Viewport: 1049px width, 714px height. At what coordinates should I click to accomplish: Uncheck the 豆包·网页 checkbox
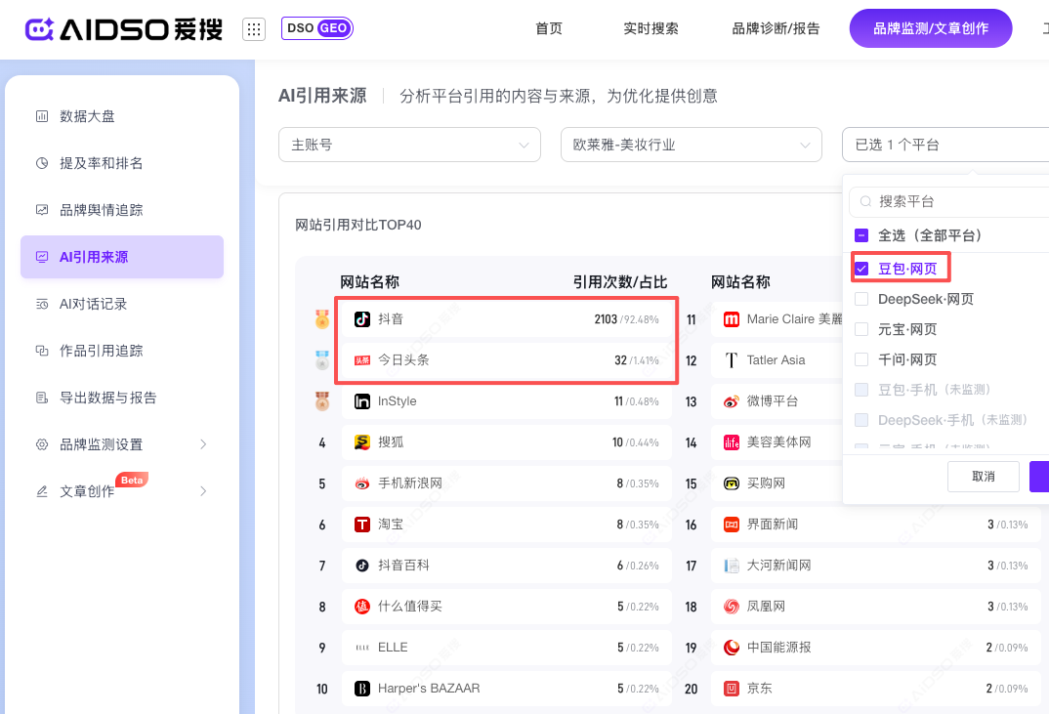[x=861, y=269]
